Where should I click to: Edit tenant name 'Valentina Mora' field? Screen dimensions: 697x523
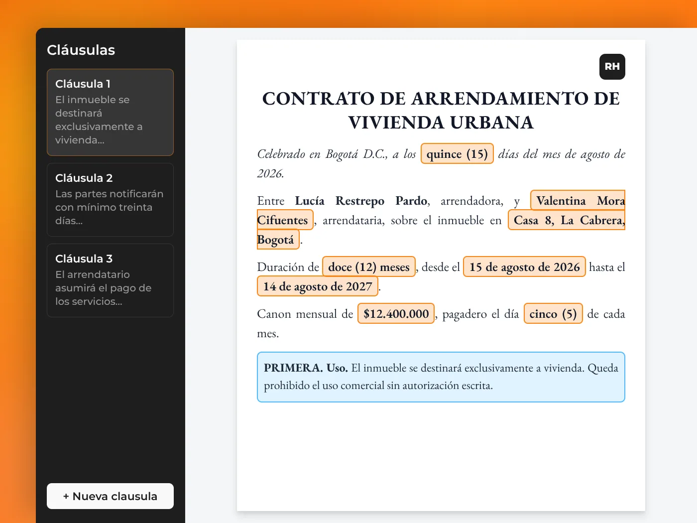(x=578, y=201)
